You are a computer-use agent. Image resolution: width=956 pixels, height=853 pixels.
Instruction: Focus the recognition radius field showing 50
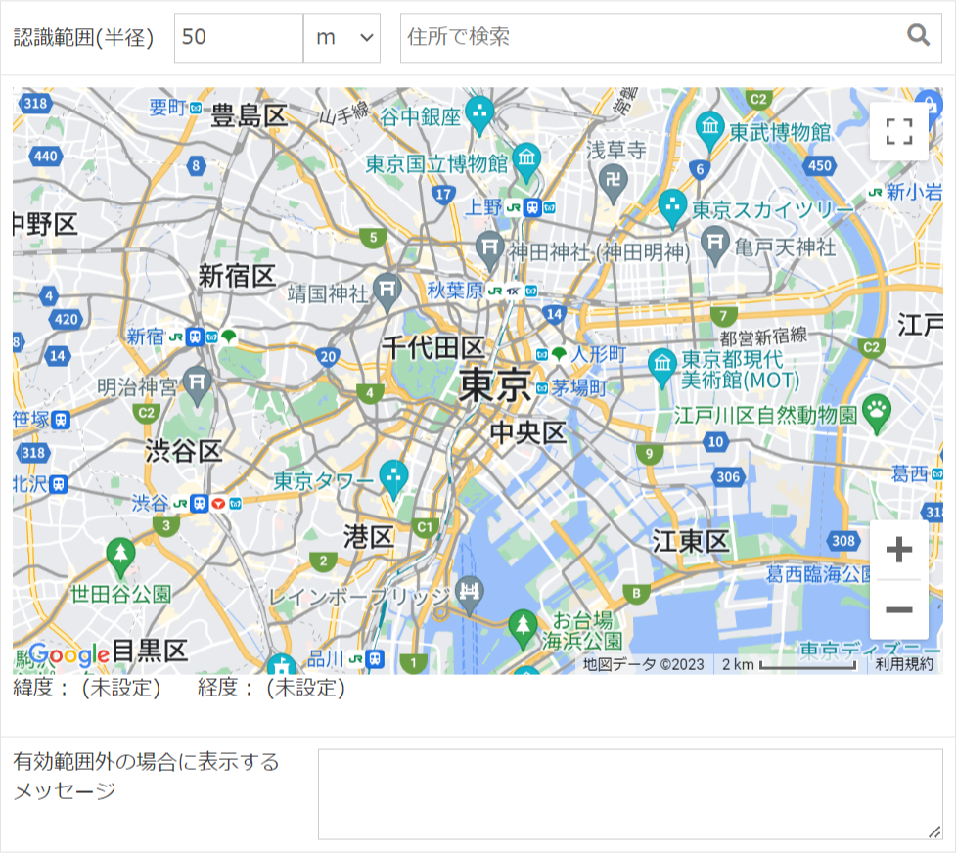[239, 38]
